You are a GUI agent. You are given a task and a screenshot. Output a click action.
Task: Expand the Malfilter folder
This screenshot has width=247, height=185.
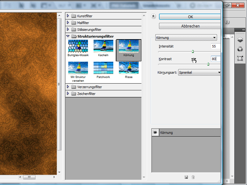68,23
